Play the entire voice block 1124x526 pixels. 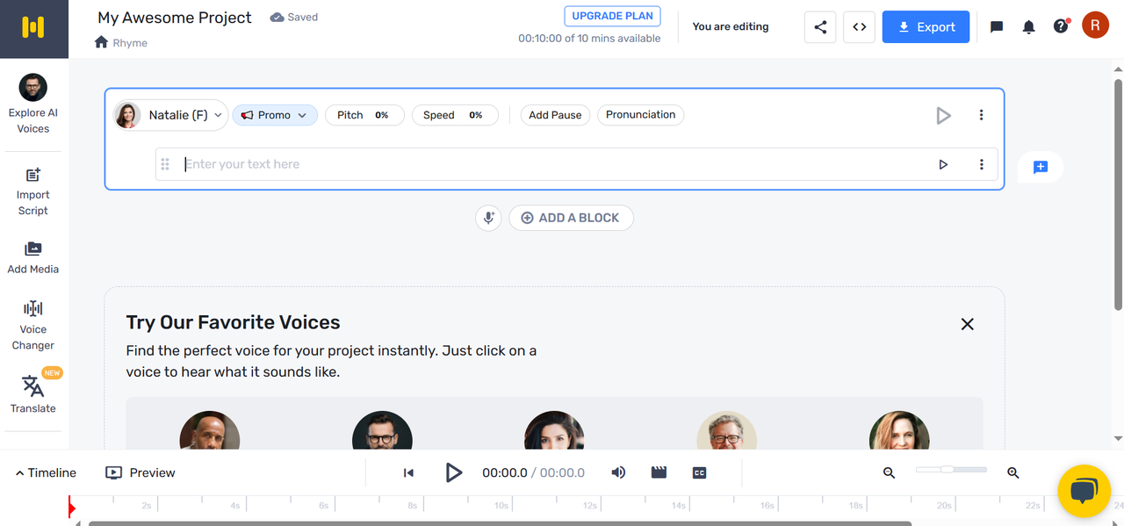coord(943,115)
